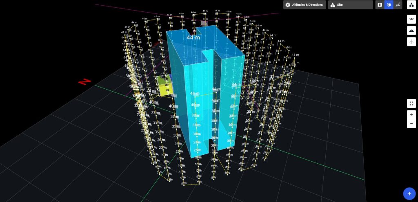Switch to the elevation profile view
Screen dimensions: 418x202
coord(398,5)
